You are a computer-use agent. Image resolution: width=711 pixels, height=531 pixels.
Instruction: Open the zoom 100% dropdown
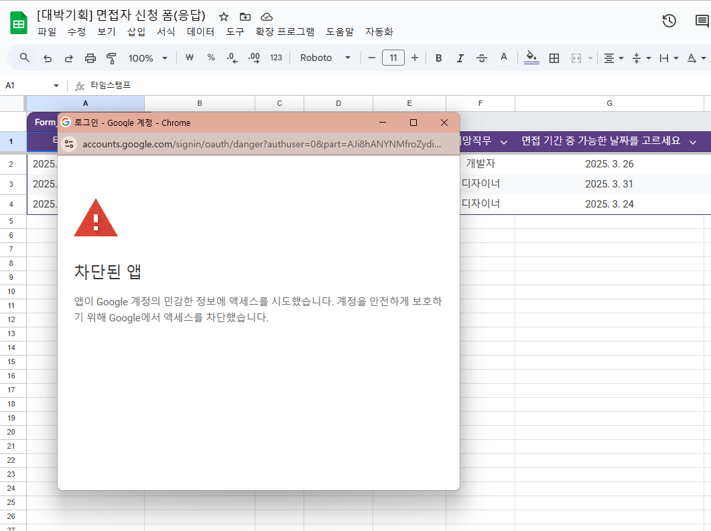pyautogui.click(x=148, y=58)
